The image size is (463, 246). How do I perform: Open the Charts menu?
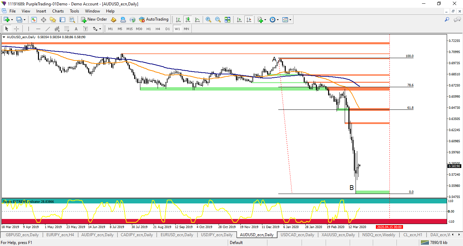click(x=58, y=11)
